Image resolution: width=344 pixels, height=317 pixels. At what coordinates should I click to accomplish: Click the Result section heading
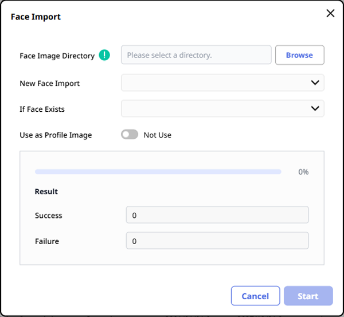[46, 191]
